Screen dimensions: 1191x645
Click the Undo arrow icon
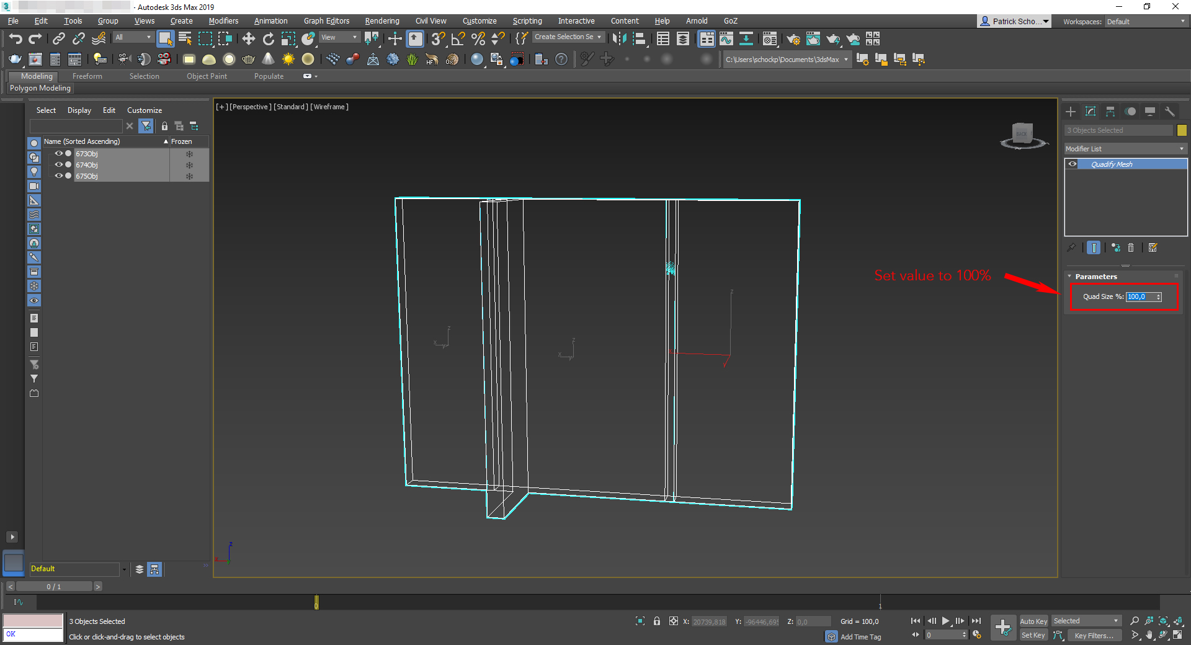click(x=16, y=39)
